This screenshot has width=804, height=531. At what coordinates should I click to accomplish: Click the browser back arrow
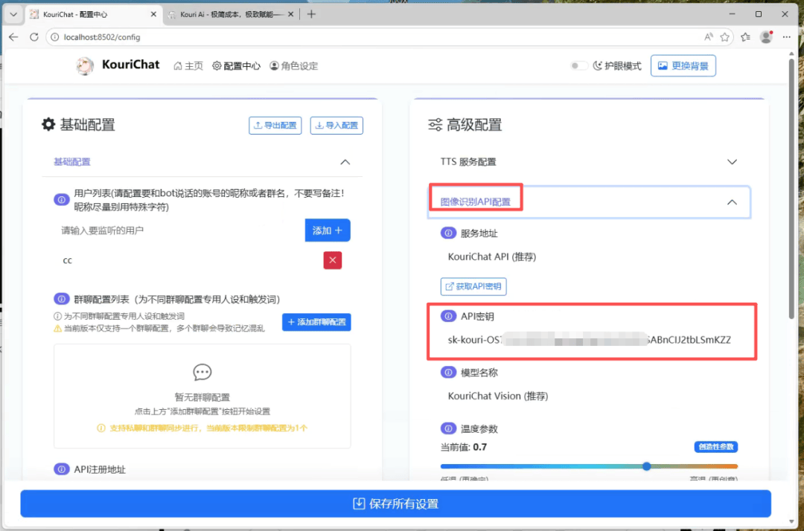click(13, 37)
